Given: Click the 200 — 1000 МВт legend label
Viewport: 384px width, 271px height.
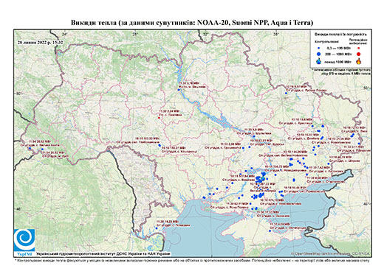Looking at the screenshot, I should click(x=338, y=54).
